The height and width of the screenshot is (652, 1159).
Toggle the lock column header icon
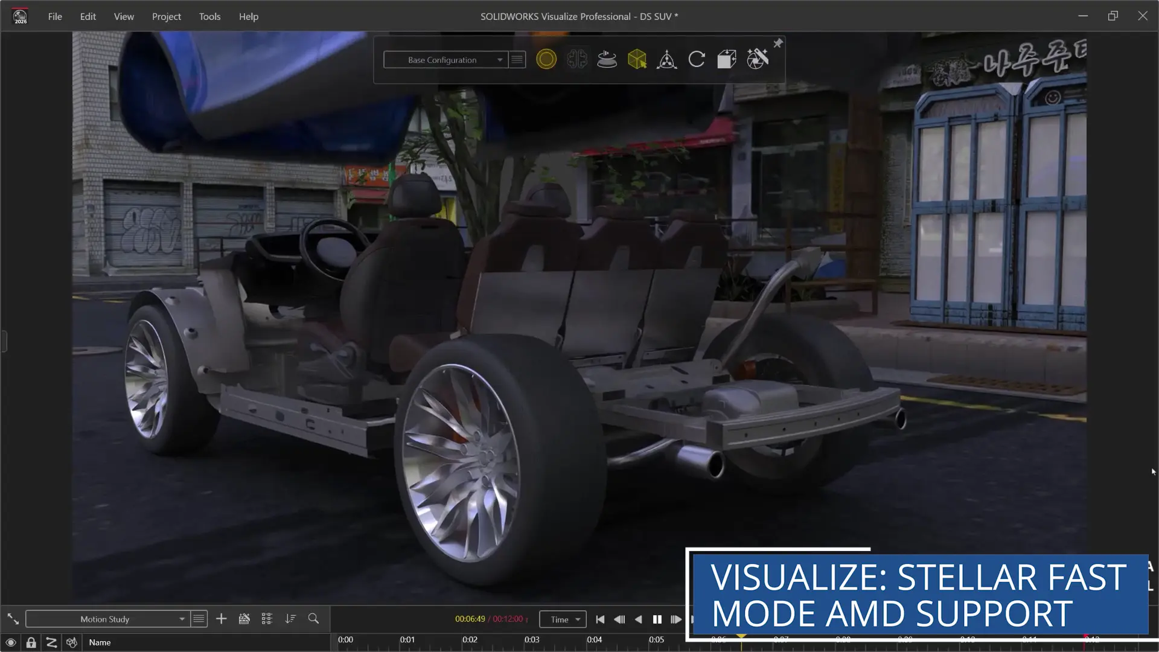(31, 642)
